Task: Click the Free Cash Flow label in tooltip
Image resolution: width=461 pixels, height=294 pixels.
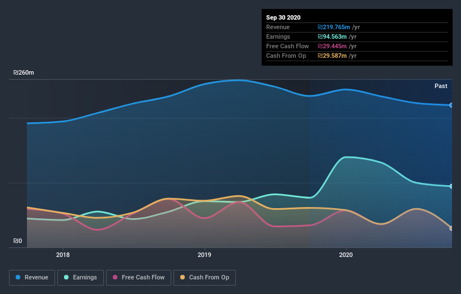Action: (287, 46)
